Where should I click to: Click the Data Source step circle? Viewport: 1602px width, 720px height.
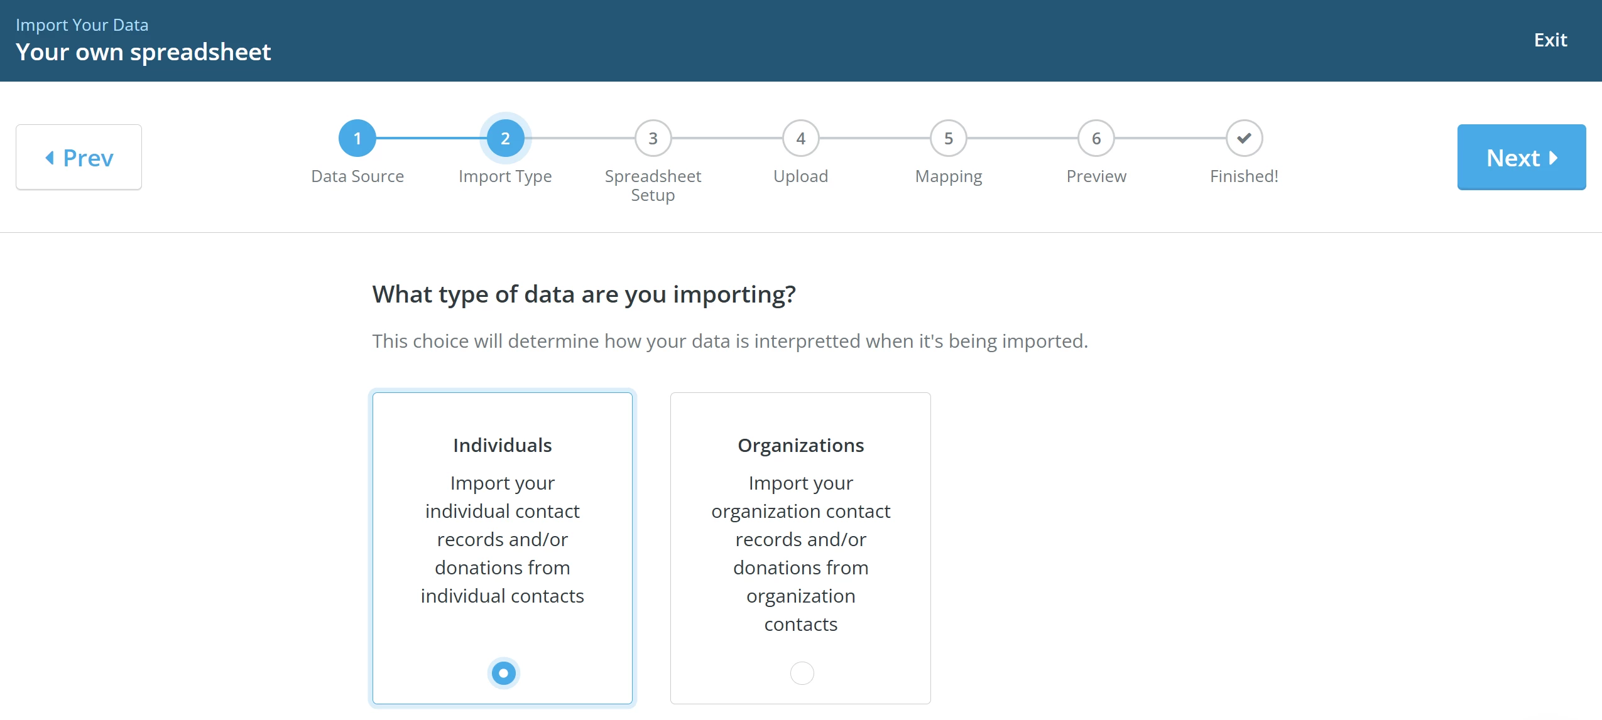pyautogui.click(x=357, y=138)
